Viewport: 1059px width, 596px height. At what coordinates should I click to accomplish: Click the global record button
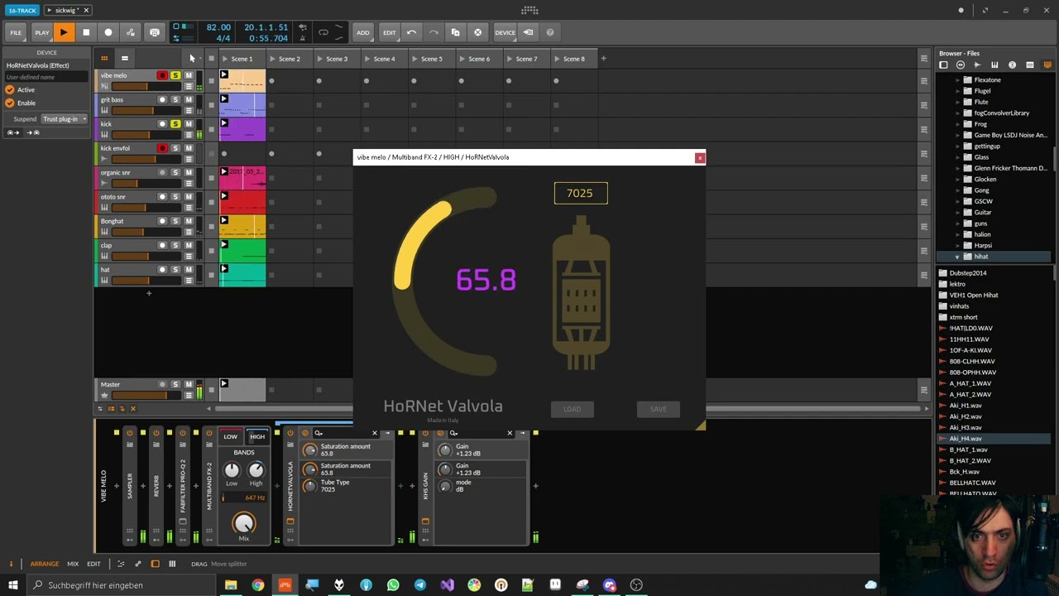pyautogui.click(x=108, y=32)
